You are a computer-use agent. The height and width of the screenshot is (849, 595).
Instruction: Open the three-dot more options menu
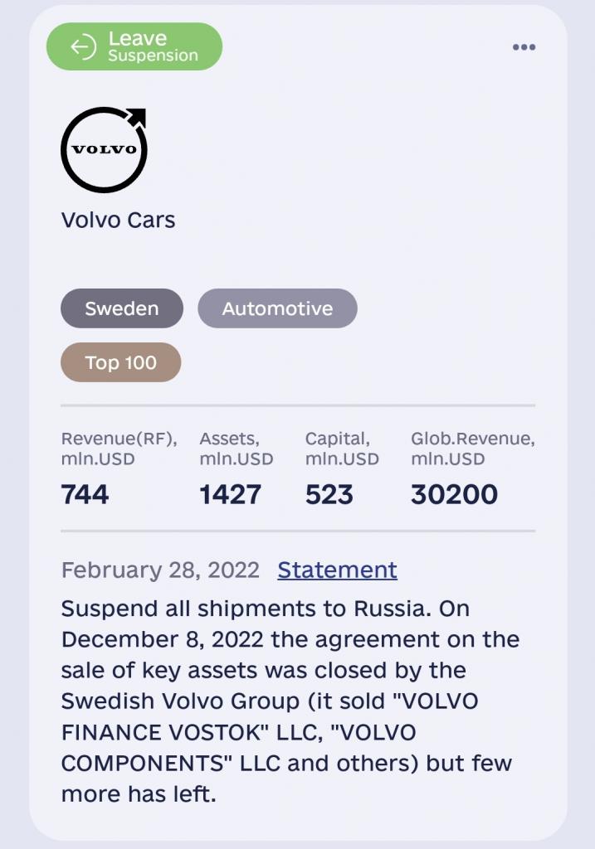524,47
